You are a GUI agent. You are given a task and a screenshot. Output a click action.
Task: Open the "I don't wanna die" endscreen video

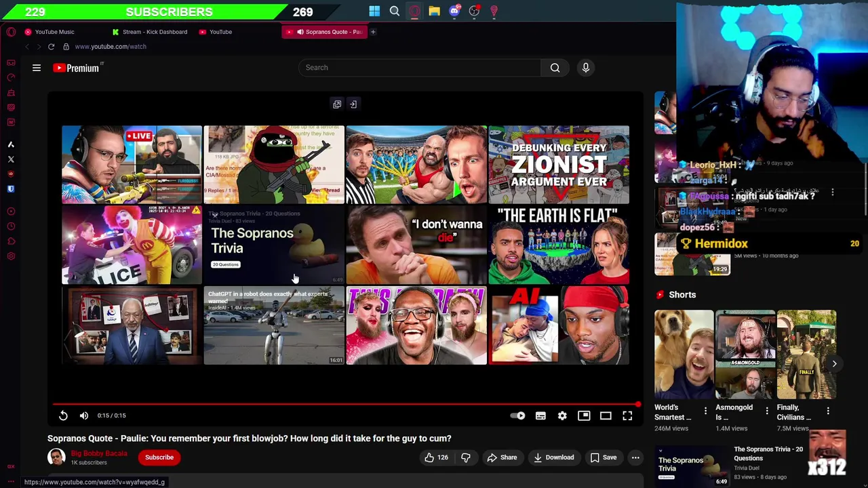point(416,245)
